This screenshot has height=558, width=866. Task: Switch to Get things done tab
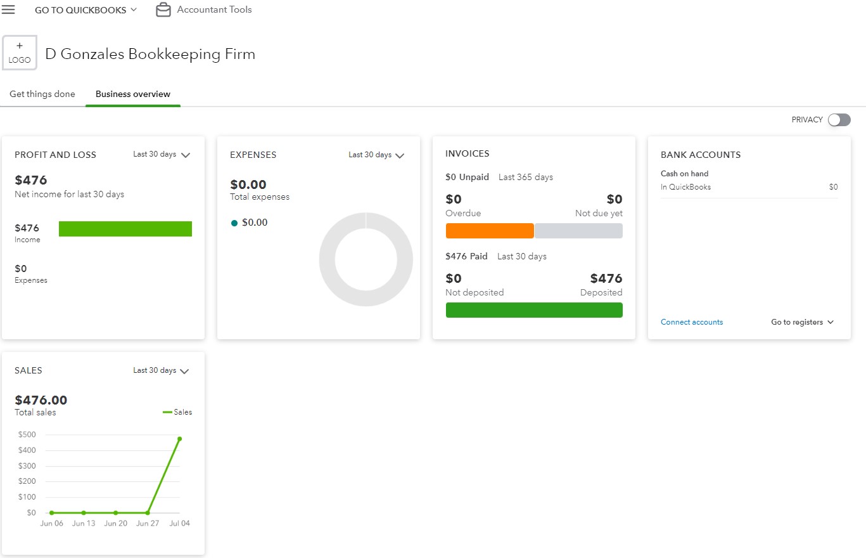click(42, 94)
